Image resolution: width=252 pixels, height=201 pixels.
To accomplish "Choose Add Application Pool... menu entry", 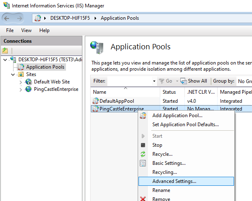I will coord(186,116).
